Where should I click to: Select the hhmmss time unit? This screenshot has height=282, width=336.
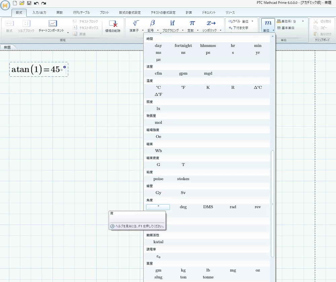tap(208, 46)
